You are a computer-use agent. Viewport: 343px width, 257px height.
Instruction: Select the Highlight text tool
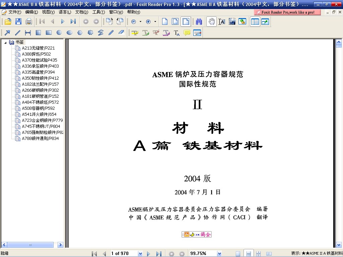tap(135, 33)
